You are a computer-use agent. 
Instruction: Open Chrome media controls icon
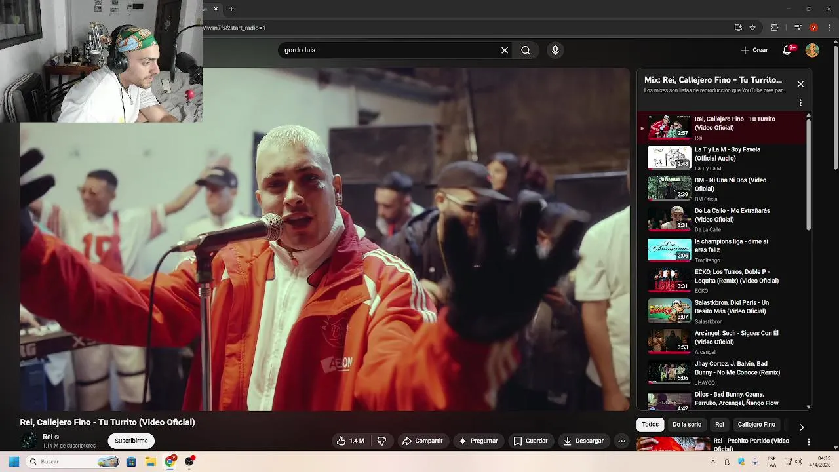click(x=798, y=28)
